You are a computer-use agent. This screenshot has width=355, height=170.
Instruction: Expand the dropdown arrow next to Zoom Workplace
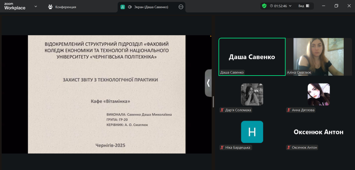click(35, 6)
